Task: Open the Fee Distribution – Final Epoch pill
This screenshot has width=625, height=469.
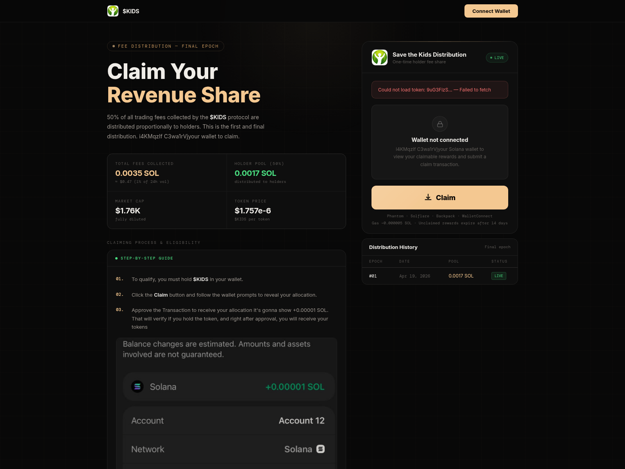Action: pos(166,46)
